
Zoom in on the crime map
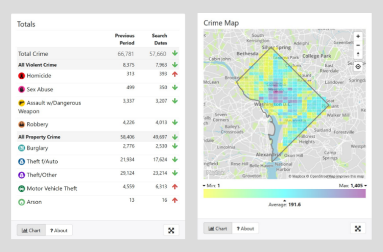pyautogui.click(x=358, y=36)
